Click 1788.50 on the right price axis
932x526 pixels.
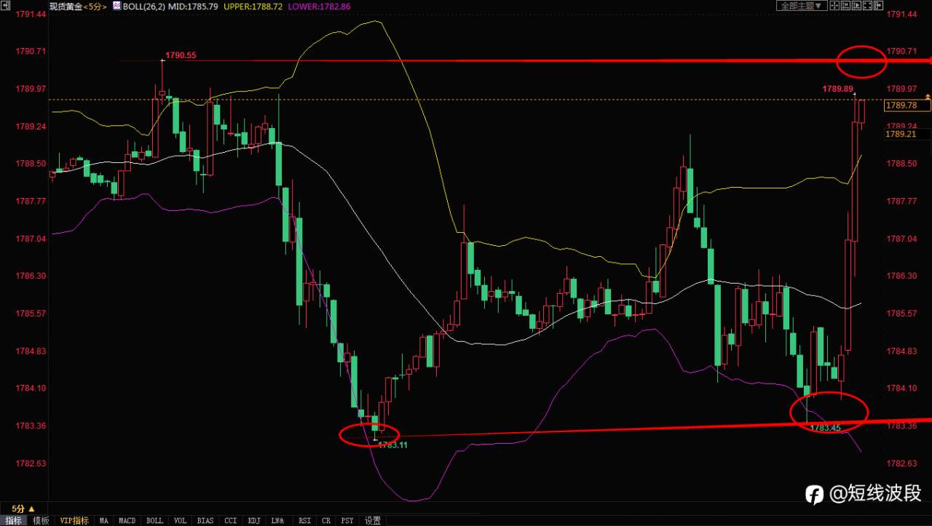pyautogui.click(x=901, y=164)
